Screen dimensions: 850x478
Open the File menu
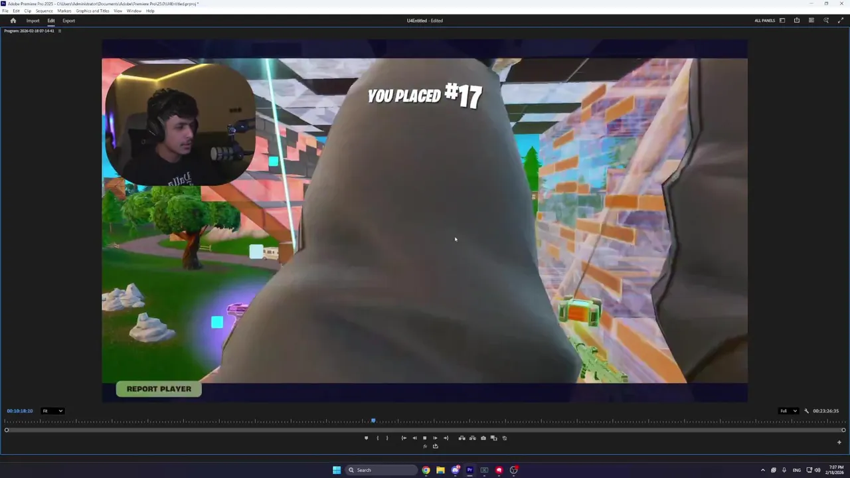[5, 11]
